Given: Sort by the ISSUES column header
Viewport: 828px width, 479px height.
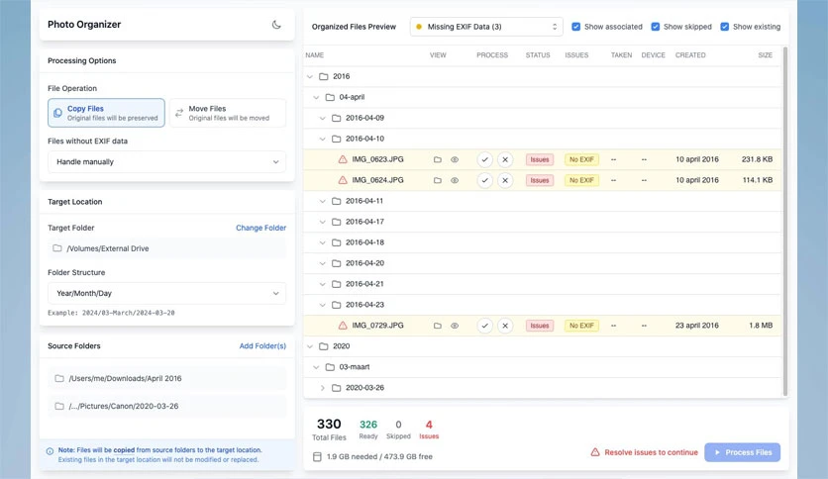Looking at the screenshot, I should pyautogui.click(x=576, y=54).
